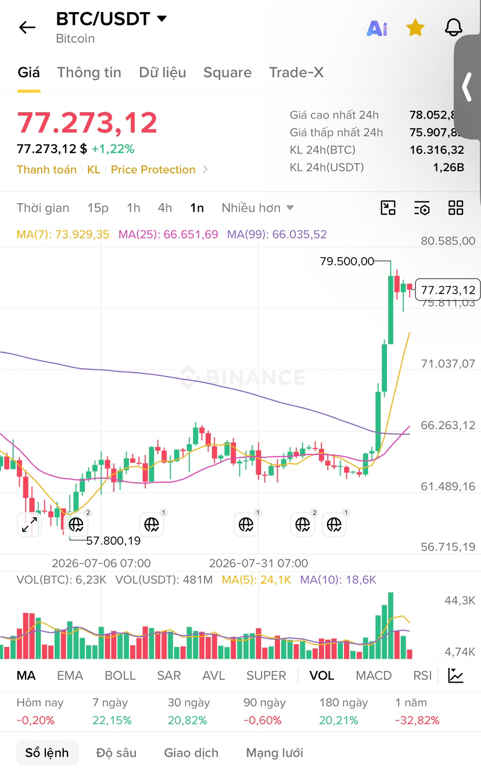Expand the side panel handle arrow

click(467, 87)
